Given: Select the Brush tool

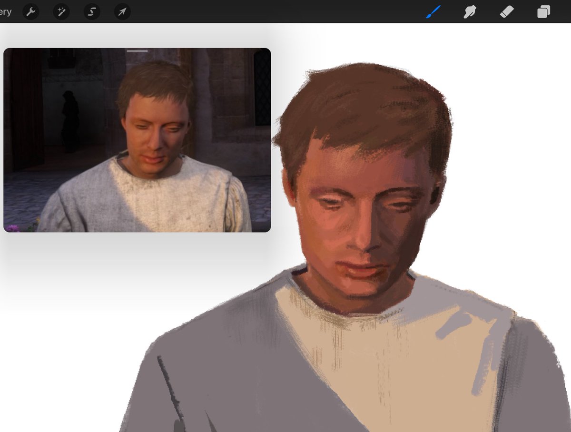Looking at the screenshot, I should 433,11.
